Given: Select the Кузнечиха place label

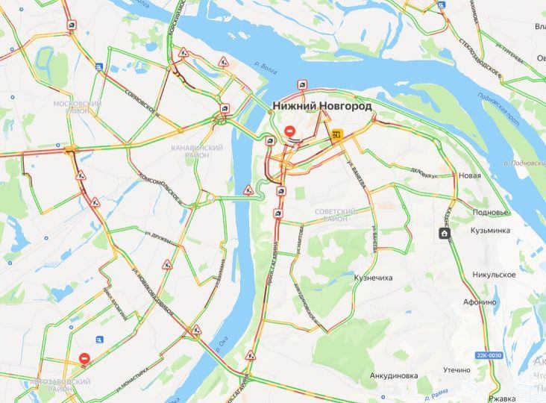Looking at the screenshot, I should [x=373, y=278].
